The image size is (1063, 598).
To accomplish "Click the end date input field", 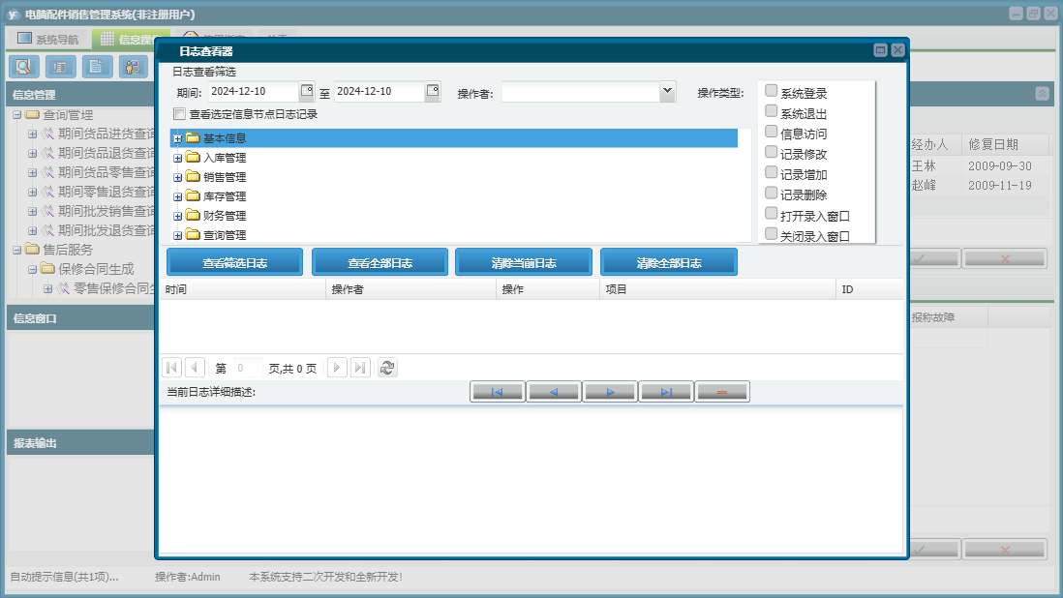I will point(380,91).
